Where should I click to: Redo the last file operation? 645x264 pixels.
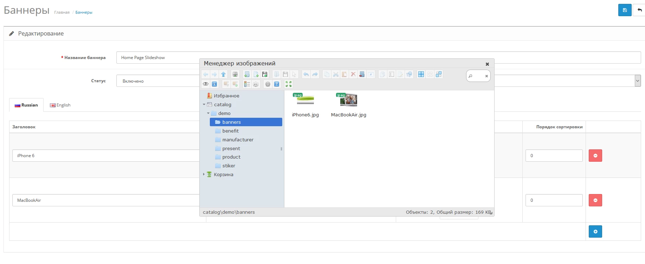click(x=315, y=74)
